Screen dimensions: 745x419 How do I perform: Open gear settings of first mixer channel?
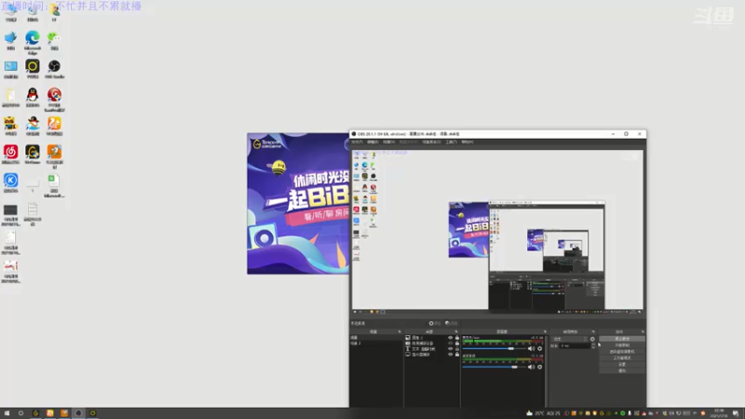[x=540, y=348]
